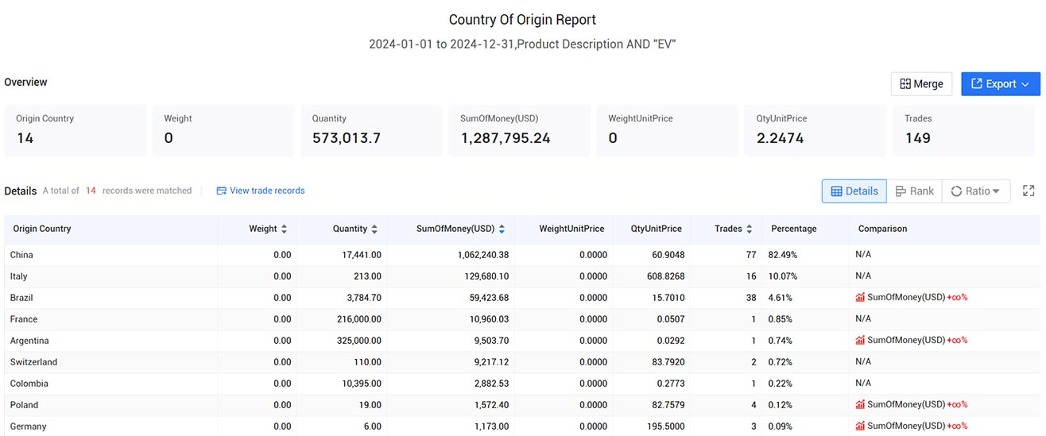Select France country cell
Screen dimensions: 1046x436
(24, 319)
